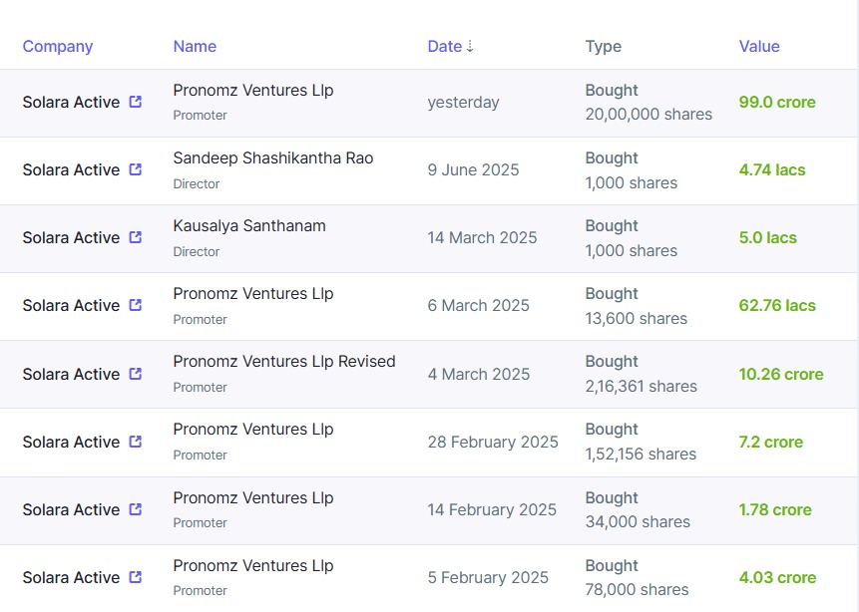Sort table by Name column header
This screenshot has width=859, height=612.
[x=195, y=47]
